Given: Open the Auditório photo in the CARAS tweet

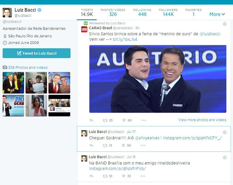Looking at the screenshot, I should (158, 79).
